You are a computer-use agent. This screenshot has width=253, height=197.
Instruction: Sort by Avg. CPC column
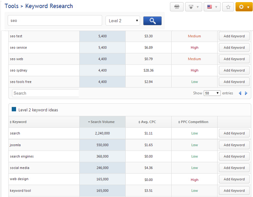click(148, 122)
